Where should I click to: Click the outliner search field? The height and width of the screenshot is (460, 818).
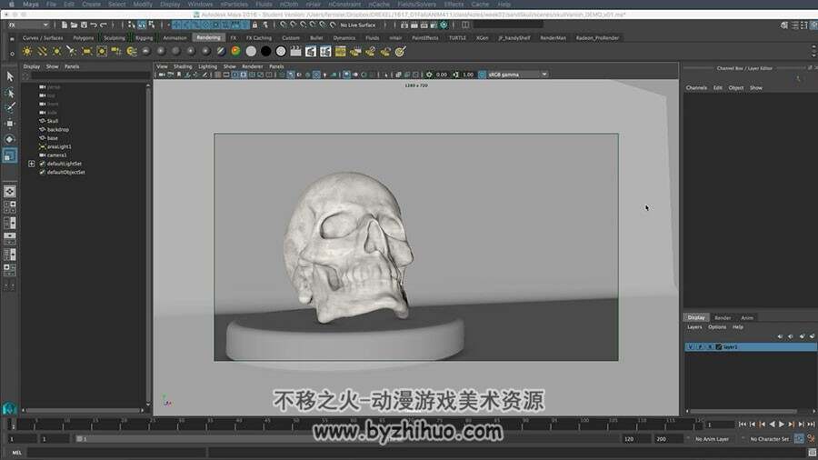[91, 76]
